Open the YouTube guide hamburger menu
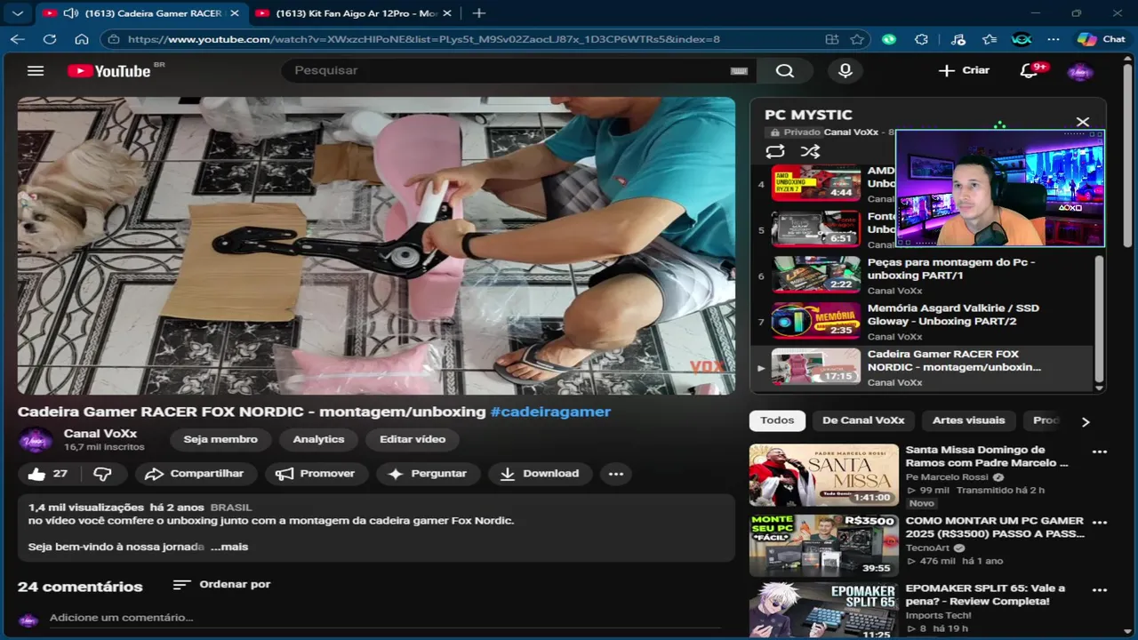Image resolution: width=1138 pixels, height=640 pixels. click(x=36, y=71)
